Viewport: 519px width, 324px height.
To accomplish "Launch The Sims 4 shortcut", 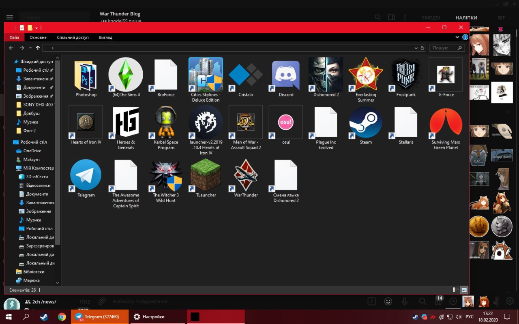I will click(126, 78).
